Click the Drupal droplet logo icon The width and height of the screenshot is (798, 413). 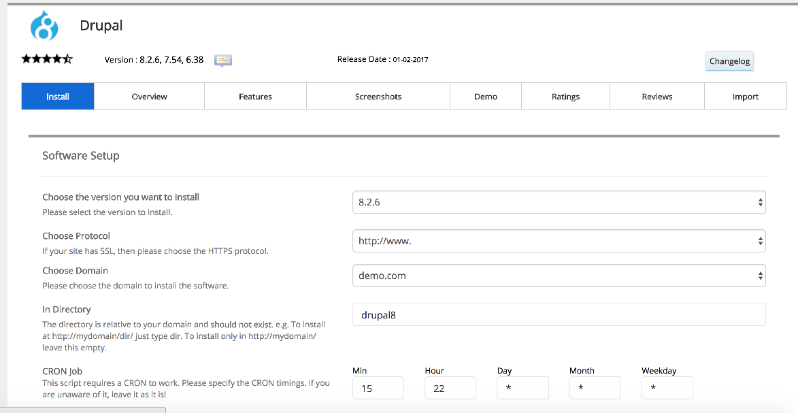(x=44, y=25)
